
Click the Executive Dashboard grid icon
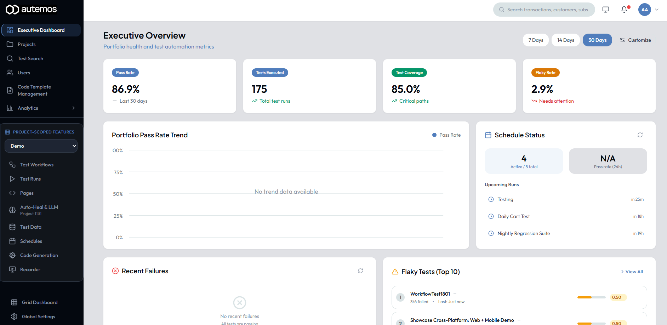(10, 30)
